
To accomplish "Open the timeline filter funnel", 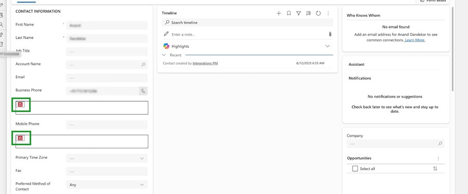I will (298, 13).
